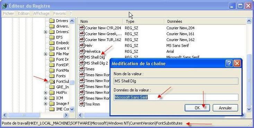Expand the Drivers3 tree node
The image size is (254, 128).
[x=45, y=32]
